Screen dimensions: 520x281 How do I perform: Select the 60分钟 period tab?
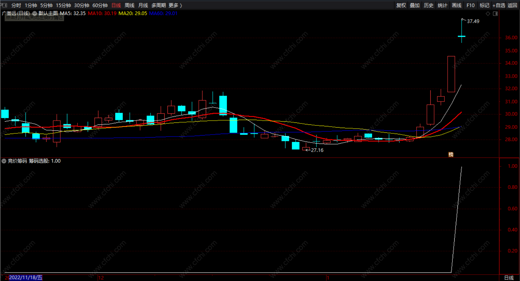100,5
